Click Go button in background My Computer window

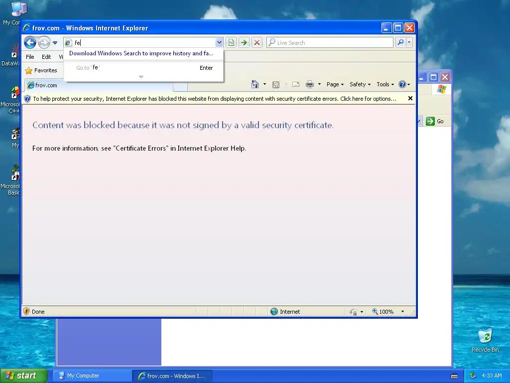click(435, 121)
